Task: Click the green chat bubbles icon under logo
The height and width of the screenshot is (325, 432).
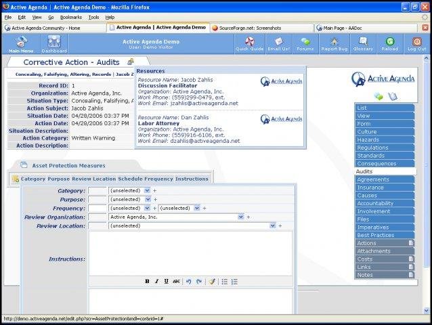Action: pos(379,96)
